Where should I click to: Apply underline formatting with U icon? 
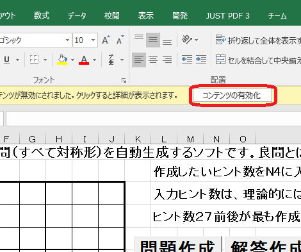click(x=7, y=60)
